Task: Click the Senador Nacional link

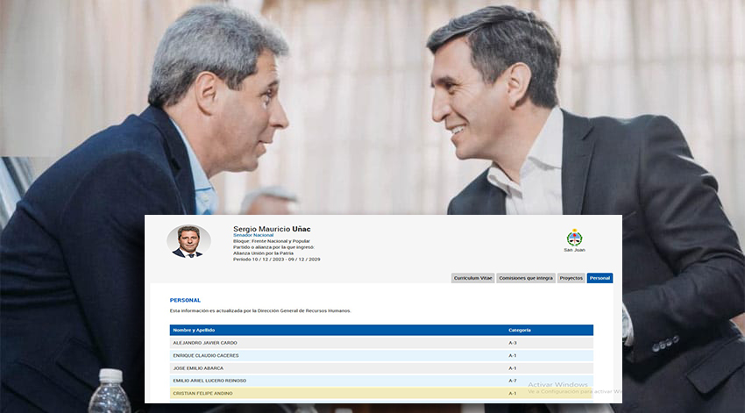Action: (253, 235)
